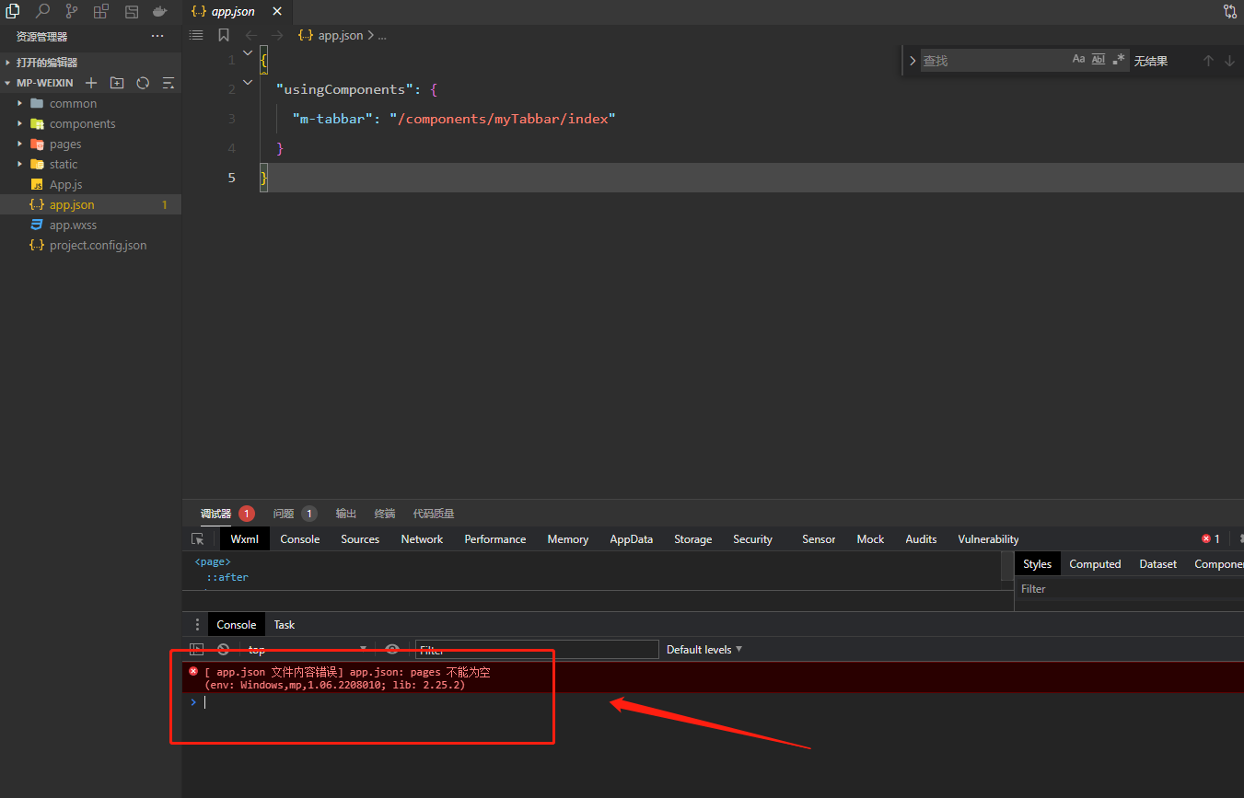Open the Docker whale icon
1244x798 pixels.
tap(160, 11)
